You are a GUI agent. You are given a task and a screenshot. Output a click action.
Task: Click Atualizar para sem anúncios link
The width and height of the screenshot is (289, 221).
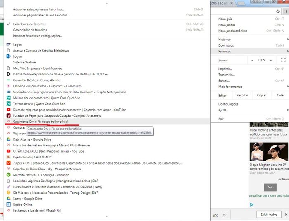269,196
